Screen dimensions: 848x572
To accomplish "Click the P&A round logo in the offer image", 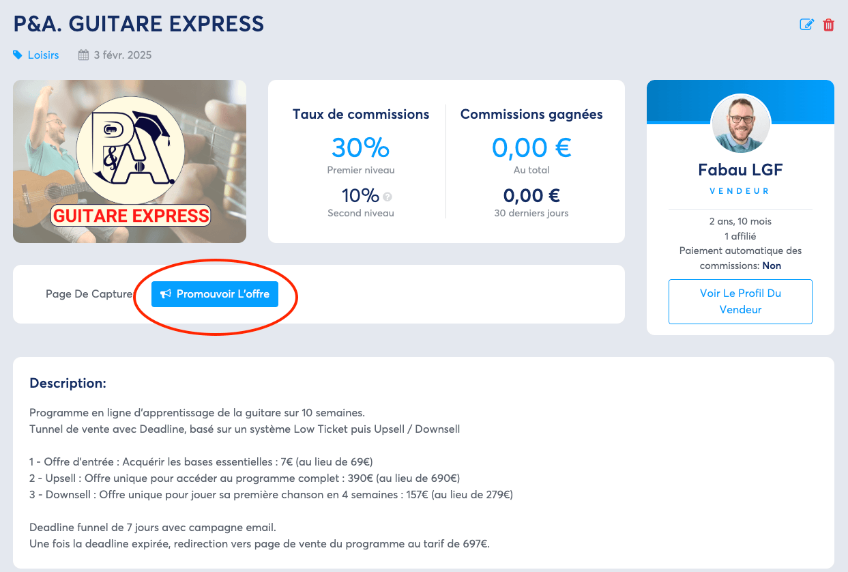I will (129, 146).
